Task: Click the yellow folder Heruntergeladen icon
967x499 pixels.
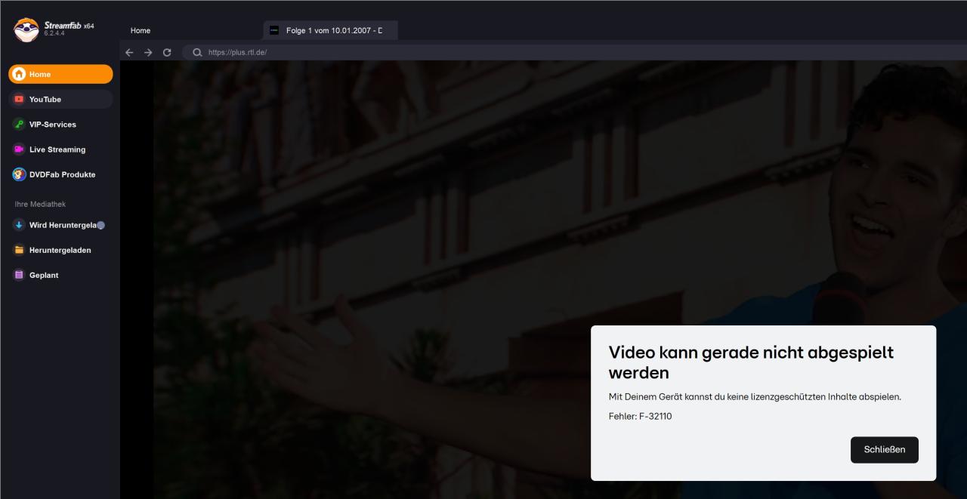Action: point(20,250)
